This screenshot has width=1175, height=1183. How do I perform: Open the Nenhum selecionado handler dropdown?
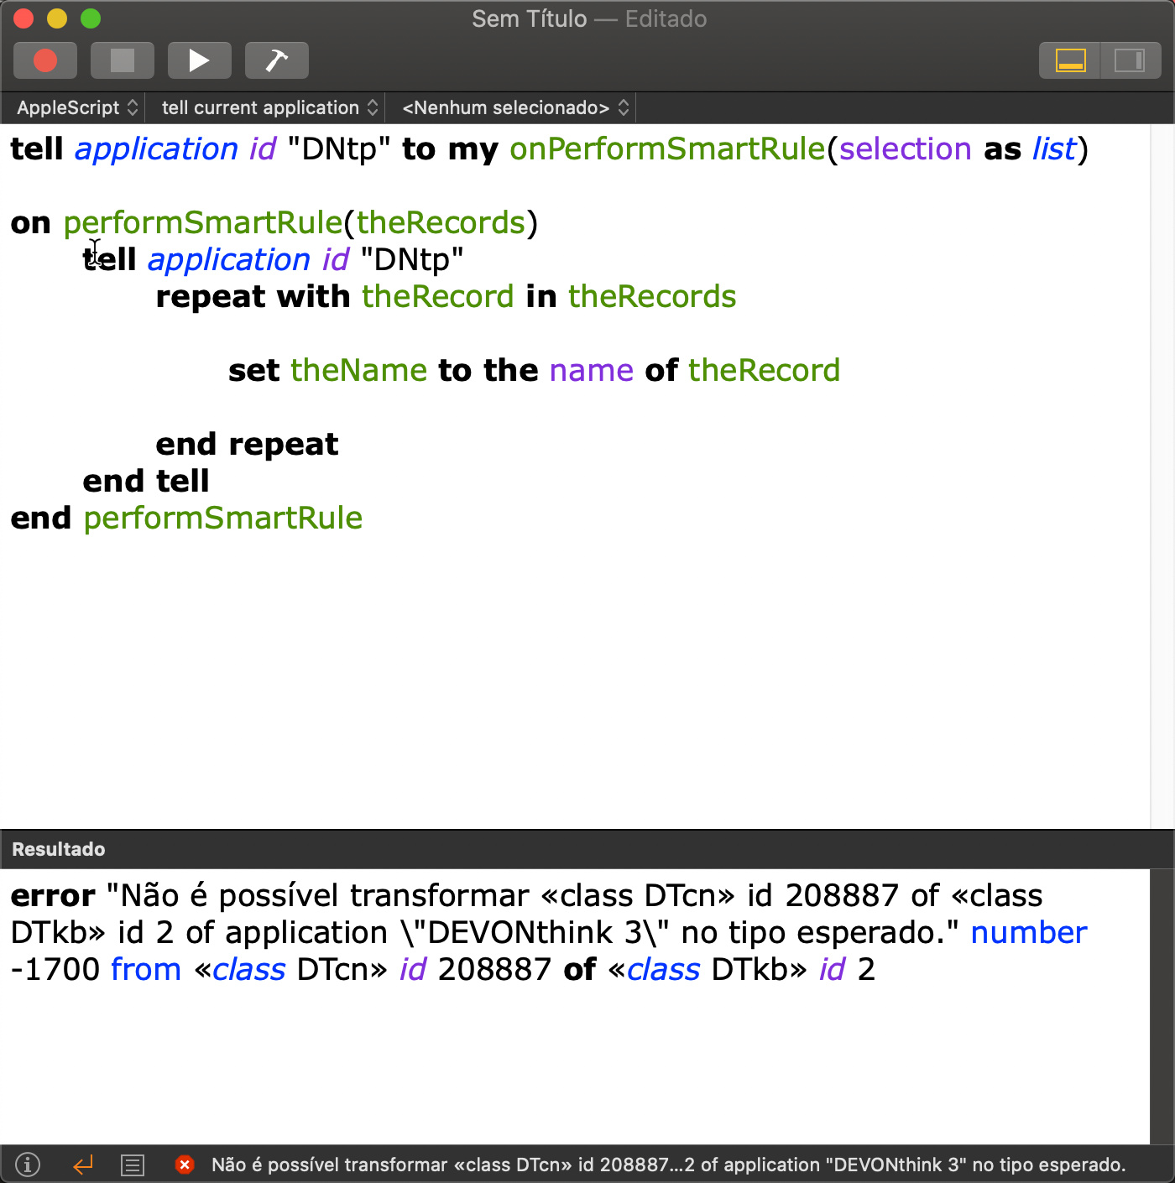click(514, 107)
